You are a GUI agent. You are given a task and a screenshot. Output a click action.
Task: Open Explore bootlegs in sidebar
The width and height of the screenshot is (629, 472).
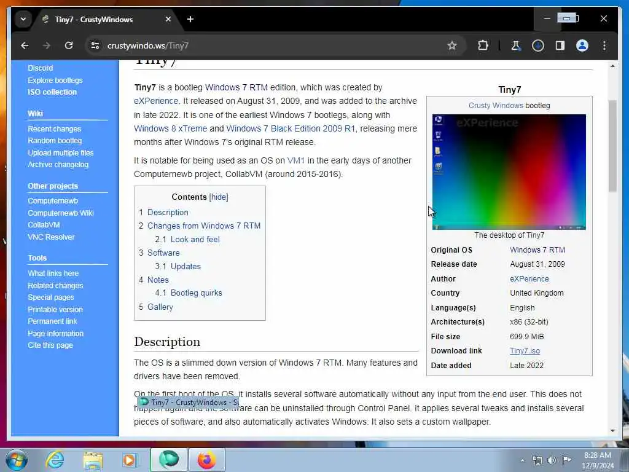[55, 81]
